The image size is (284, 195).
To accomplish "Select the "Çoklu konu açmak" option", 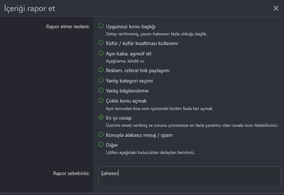I will tap(101, 100).
